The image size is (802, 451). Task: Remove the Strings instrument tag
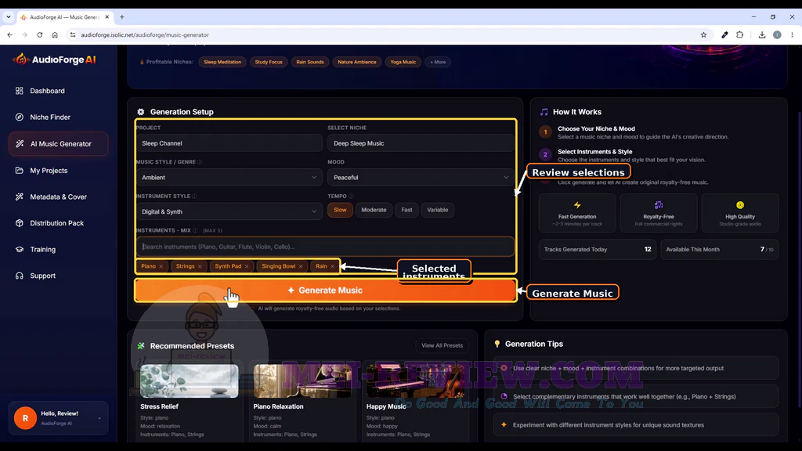point(200,266)
